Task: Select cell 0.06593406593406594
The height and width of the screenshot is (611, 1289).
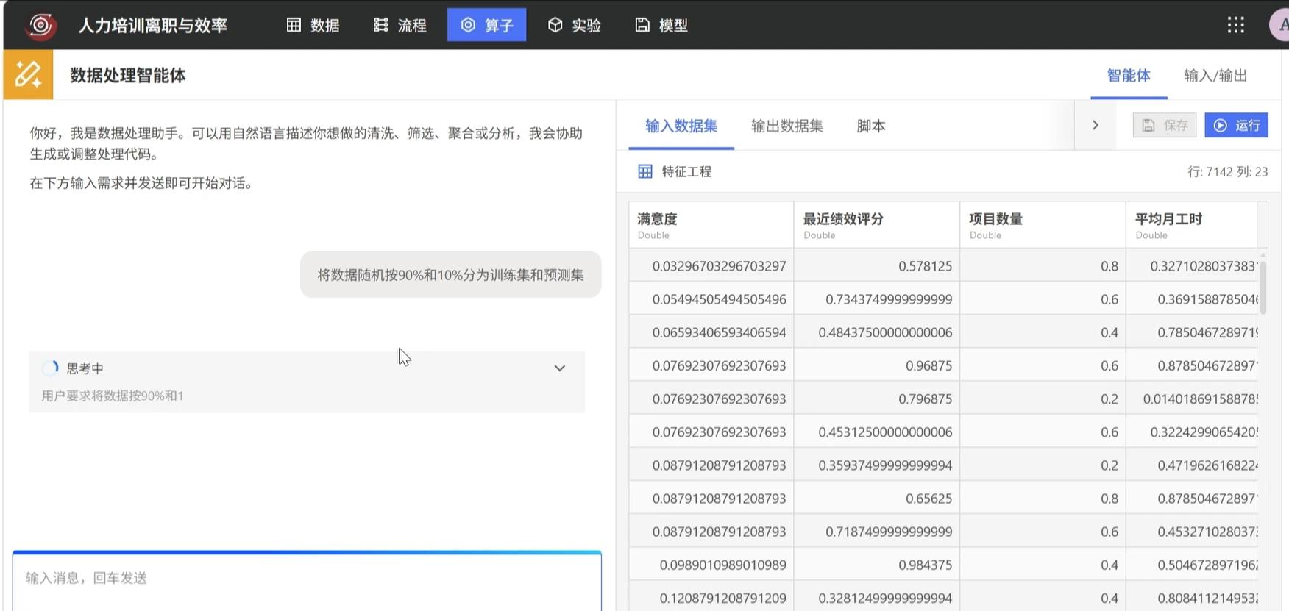Action: tap(711, 332)
